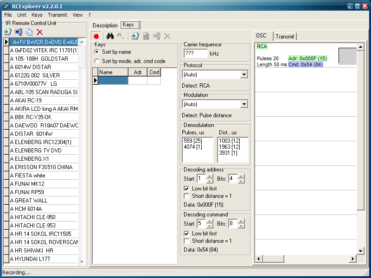Viewport: 371px width, 278px height.
Task: Select A AKAI RC-19 in remote list
Action: [26, 101]
